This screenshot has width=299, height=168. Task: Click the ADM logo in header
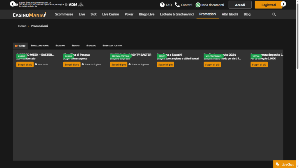pyautogui.click(x=73, y=5)
